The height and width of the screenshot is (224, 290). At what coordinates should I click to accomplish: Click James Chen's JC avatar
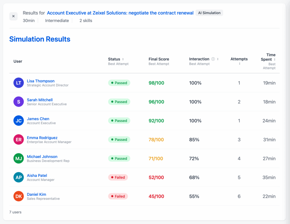point(19,121)
